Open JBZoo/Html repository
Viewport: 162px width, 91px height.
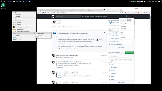114,68
